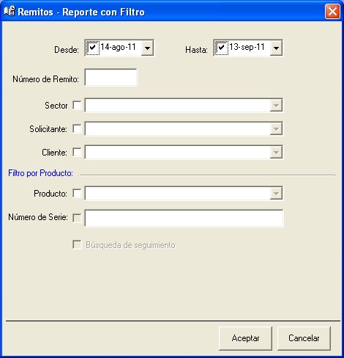
Task: Enable the Sector filter checkbox
Action: click(x=77, y=106)
